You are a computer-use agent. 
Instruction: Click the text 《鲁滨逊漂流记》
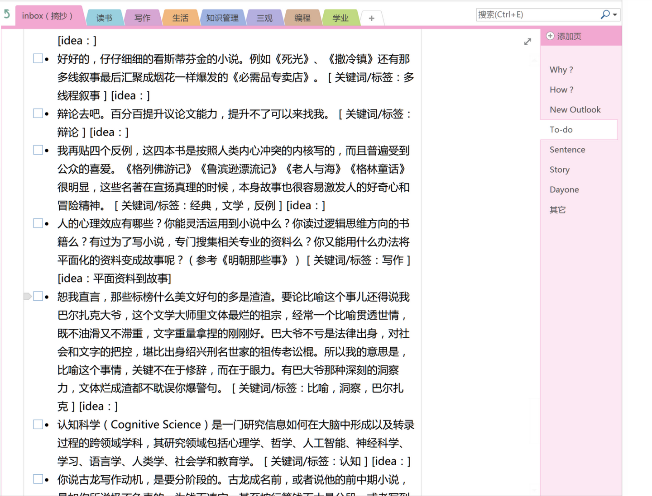tap(239, 169)
